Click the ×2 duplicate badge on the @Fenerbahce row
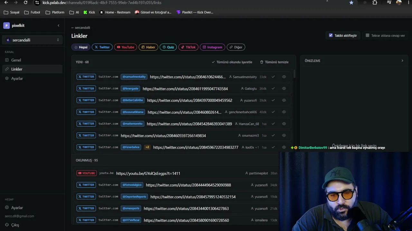This screenshot has width=412, height=231. click(x=147, y=147)
